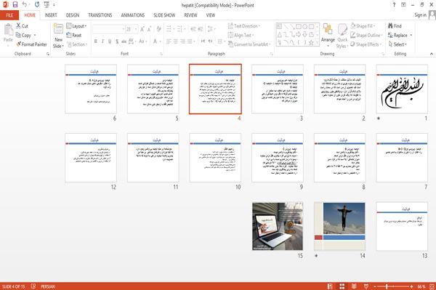436x290 pixels.
Task: Click the Save icon in quick access toolbar
Action: click(x=15, y=5)
